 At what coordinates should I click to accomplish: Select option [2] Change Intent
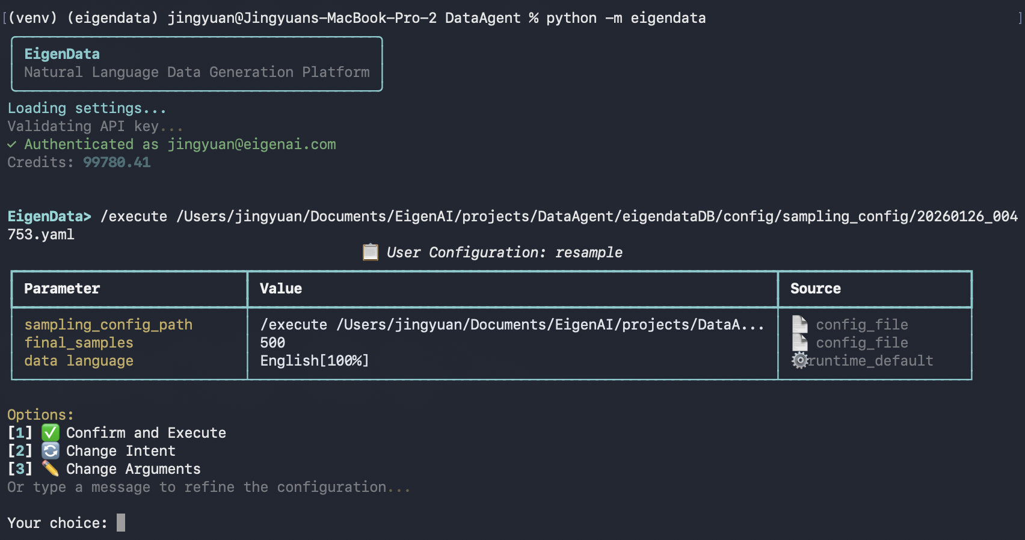coord(91,450)
